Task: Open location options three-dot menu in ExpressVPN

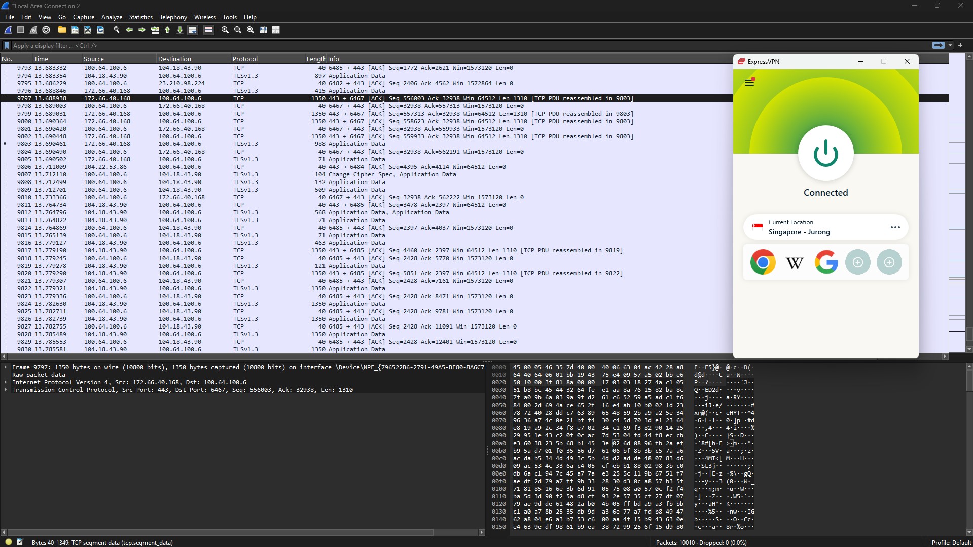Action: [x=895, y=227]
